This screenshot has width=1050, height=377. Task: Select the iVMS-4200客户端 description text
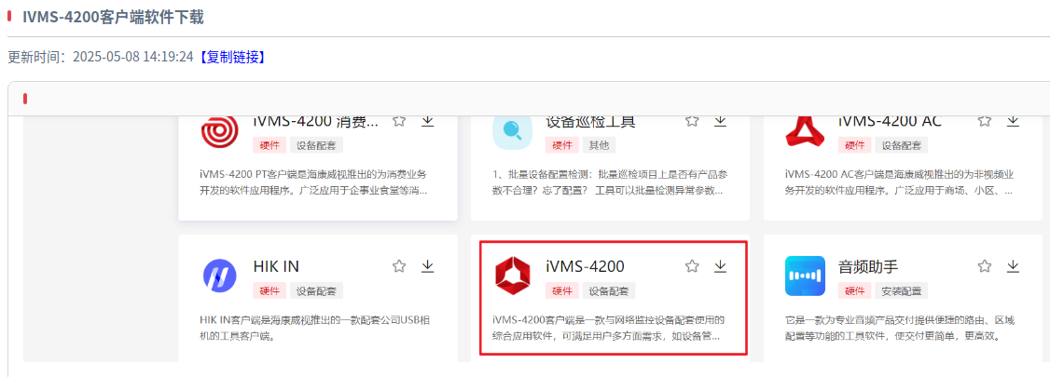click(608, 328)
